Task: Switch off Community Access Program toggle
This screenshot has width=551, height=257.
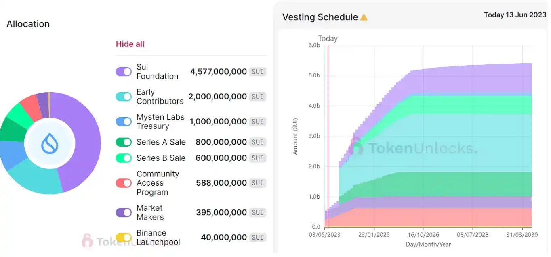Action: click(124, 183)
